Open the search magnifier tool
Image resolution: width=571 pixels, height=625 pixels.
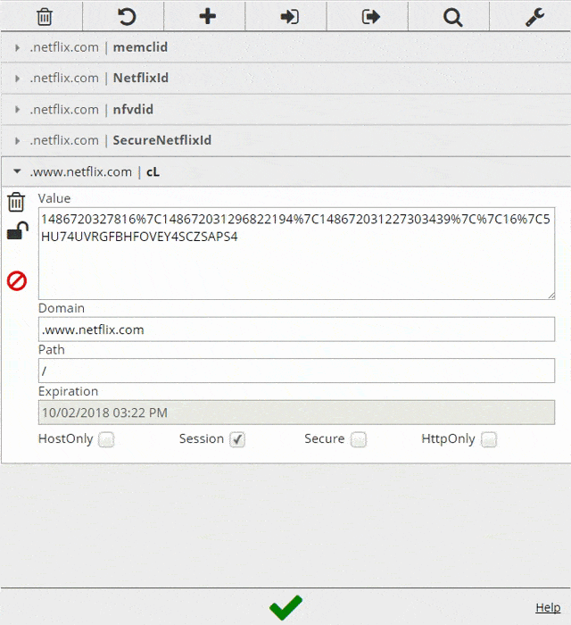452,18
